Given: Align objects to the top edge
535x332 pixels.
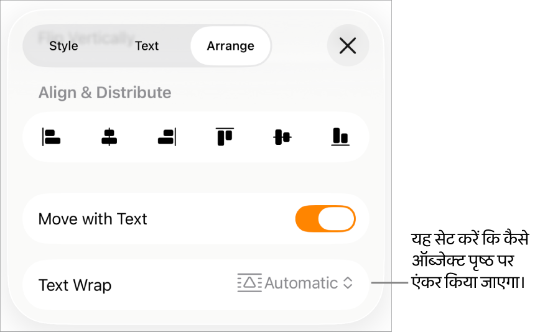Looking at the screenshot, I should pos(225,137).
